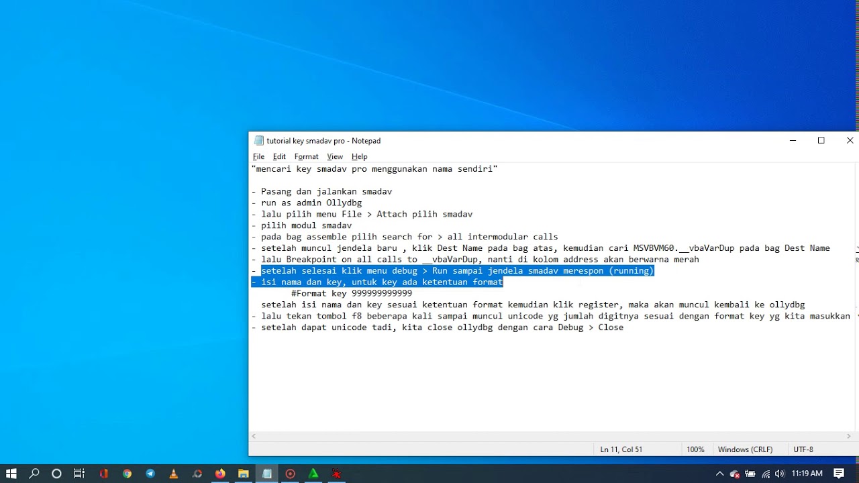Click line "pada bag assemble pilih search for"
The height and width of the screenshot is (483, 859).
[x=405, y=237]
